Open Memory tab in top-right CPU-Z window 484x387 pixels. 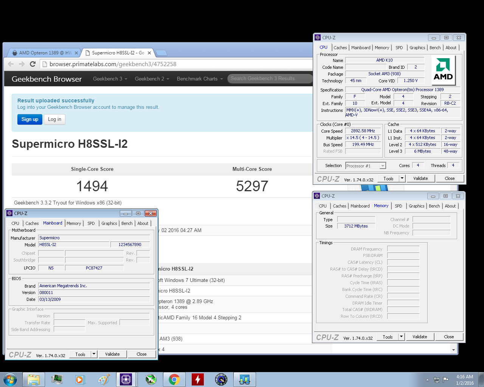pyautogui.click(x=382, y=48)
